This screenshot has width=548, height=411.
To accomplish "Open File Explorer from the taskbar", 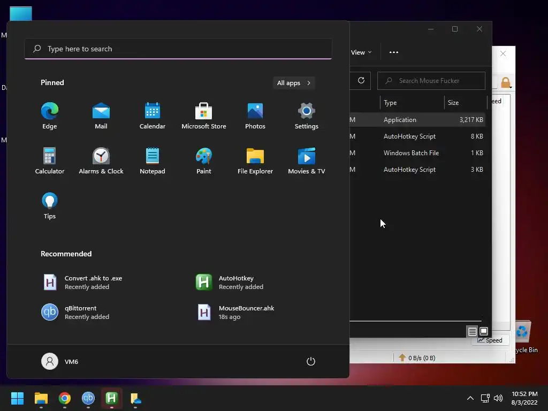I will (x=41, y=398).
